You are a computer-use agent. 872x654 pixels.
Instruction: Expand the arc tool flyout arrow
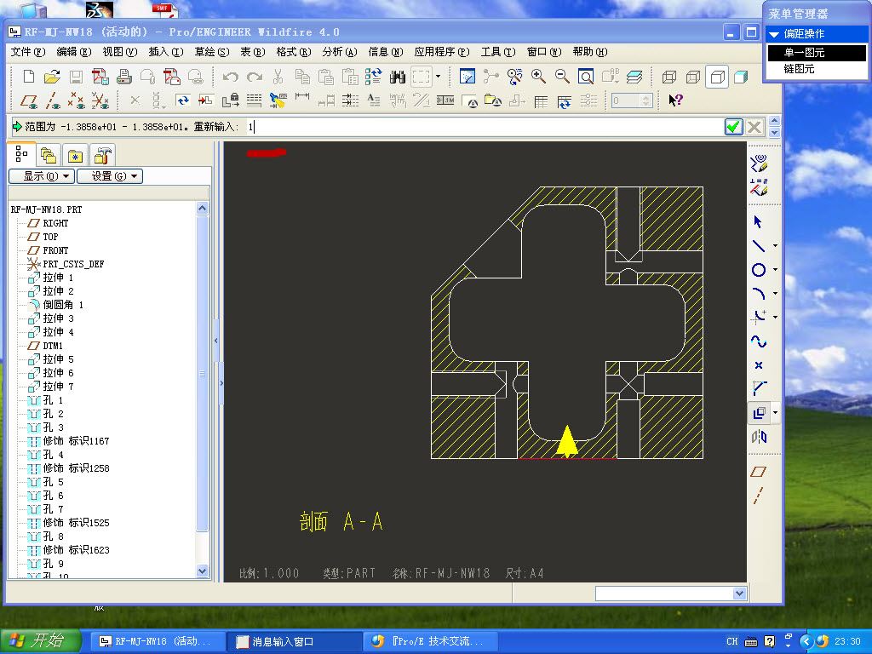pos(775,294)
